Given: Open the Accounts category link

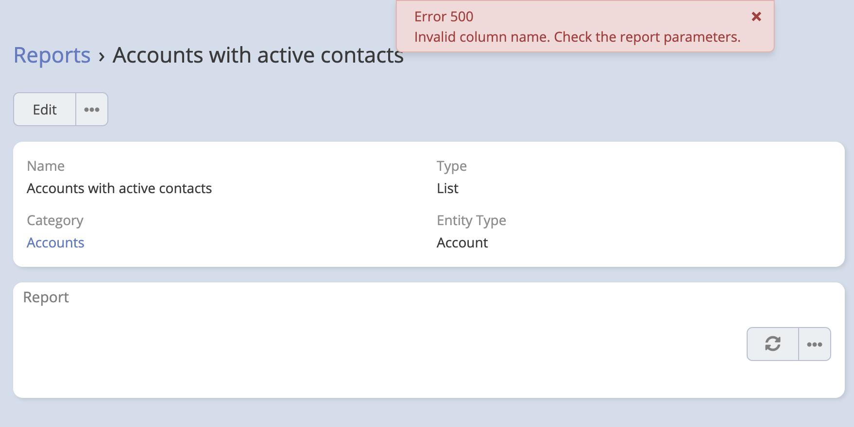Looking at the screenshot, I should [x=55, y=243].
